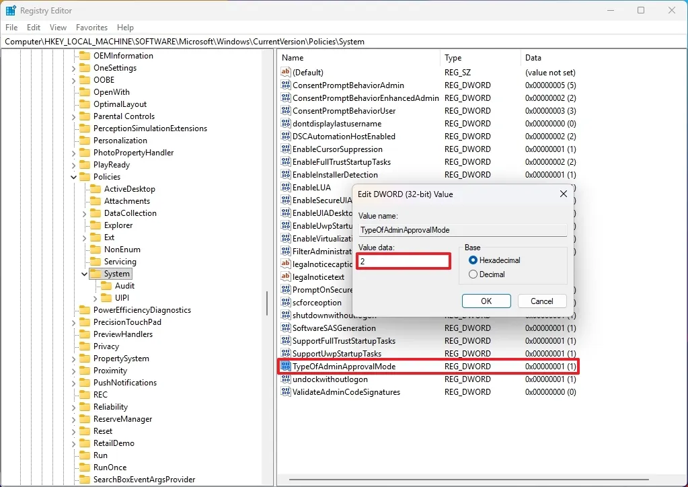Click the DWORD icon beside SoftwareSASGeneration
Image resolution: width=688 pixels, height=487 pixels.
pyautogui.click(x=284, y=328)
